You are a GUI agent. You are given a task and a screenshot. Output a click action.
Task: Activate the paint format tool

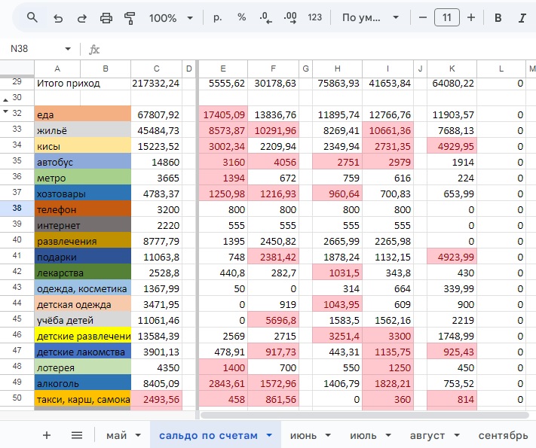click(x=130, y=18)
